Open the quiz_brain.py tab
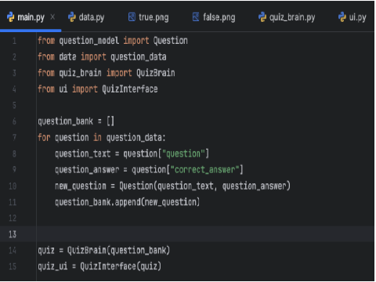 287,17
